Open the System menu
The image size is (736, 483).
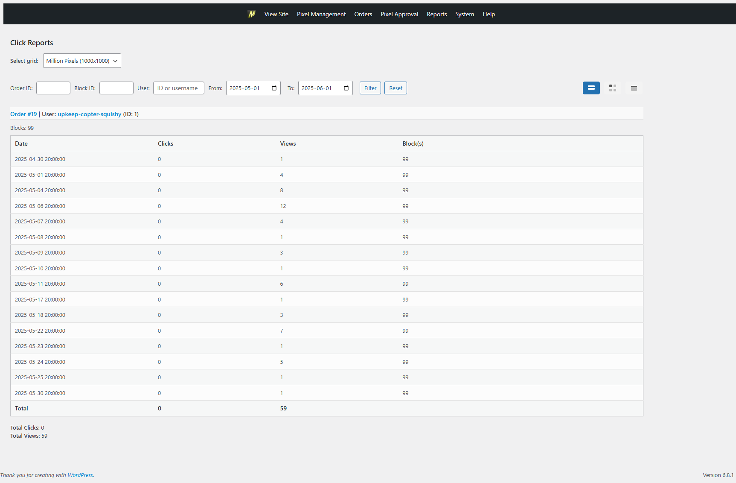pos(464,14)
